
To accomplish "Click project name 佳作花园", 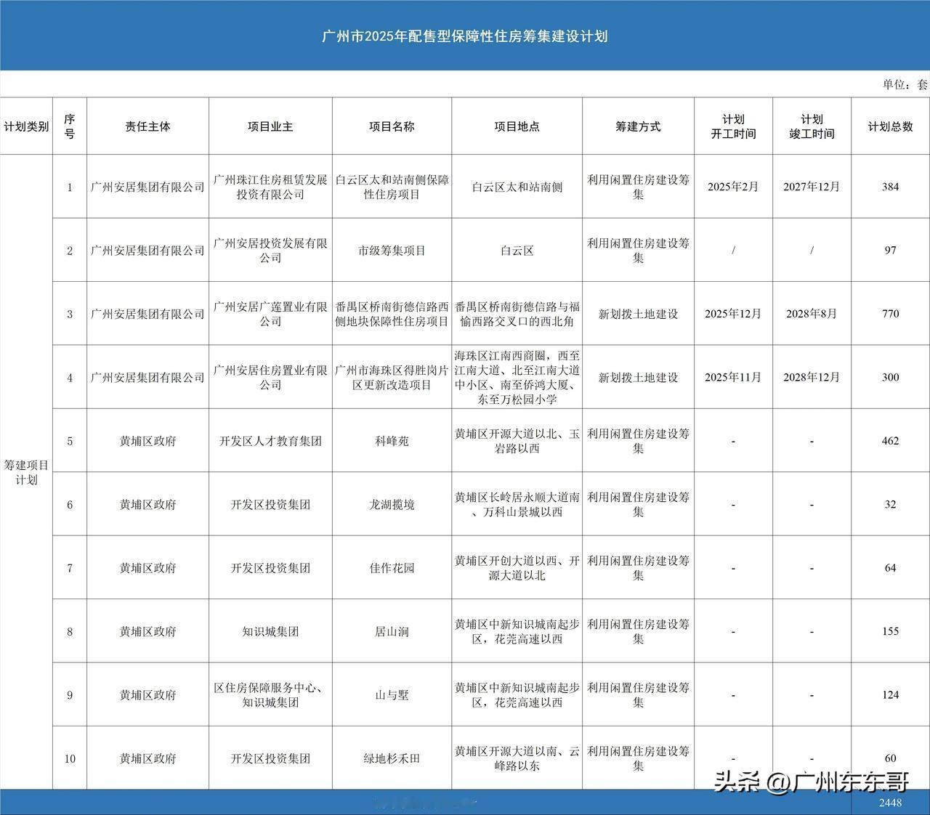I will coord(392,568).
